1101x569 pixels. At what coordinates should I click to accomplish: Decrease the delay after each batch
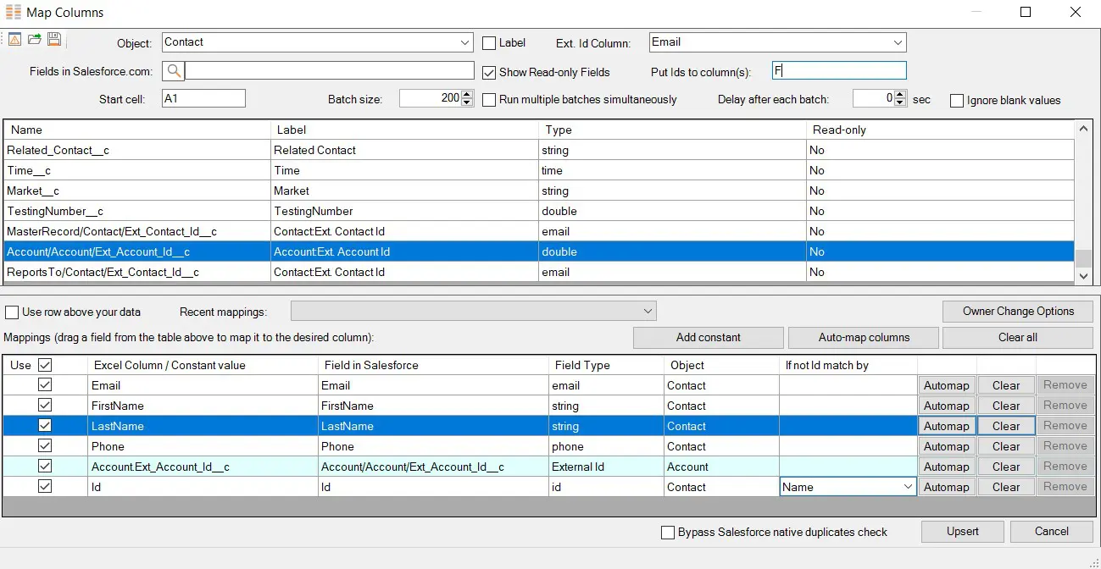900,102
